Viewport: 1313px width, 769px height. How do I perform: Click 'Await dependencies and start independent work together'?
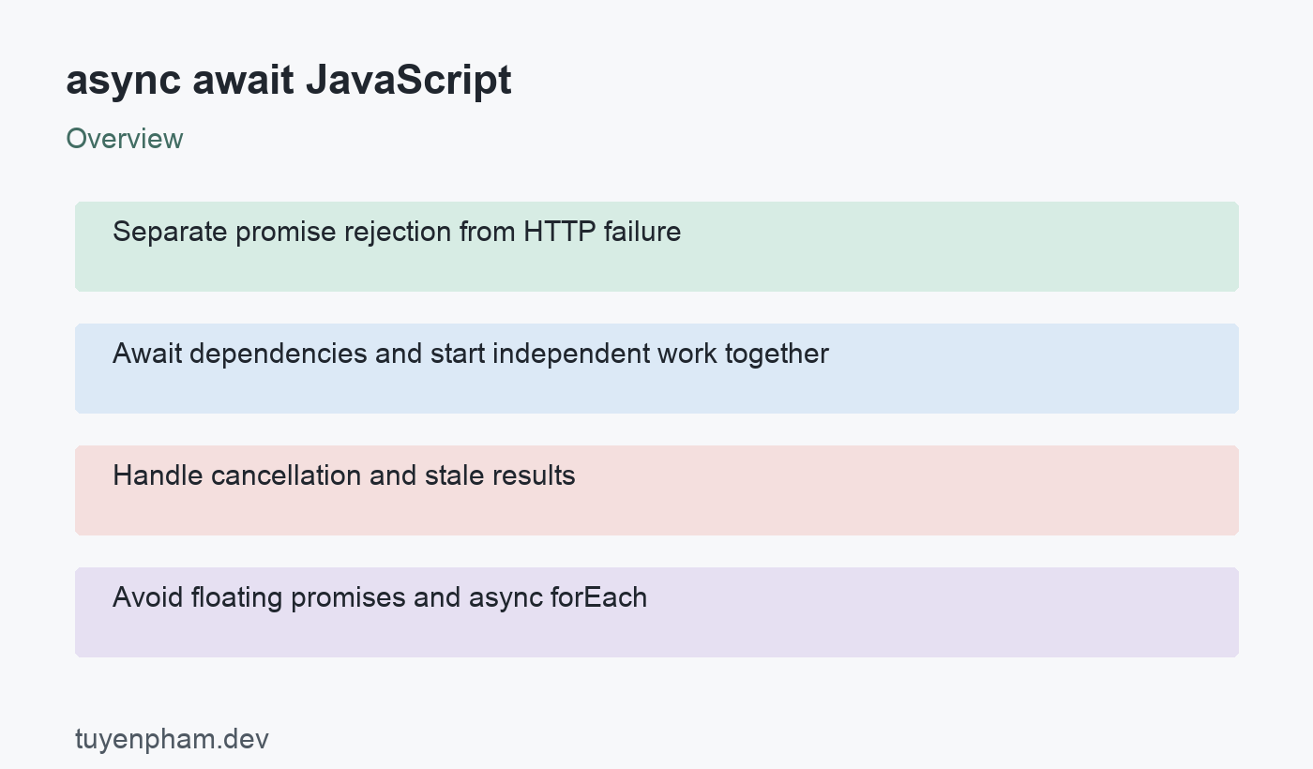(x=656, y=369)
